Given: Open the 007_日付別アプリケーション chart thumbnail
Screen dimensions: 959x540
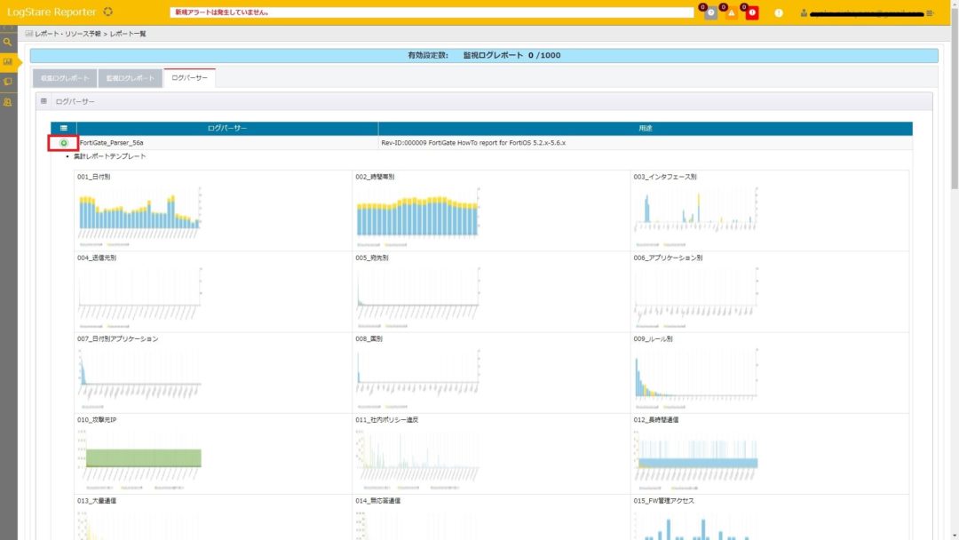Looking at the screenshot, I should [x=139, y=378].
